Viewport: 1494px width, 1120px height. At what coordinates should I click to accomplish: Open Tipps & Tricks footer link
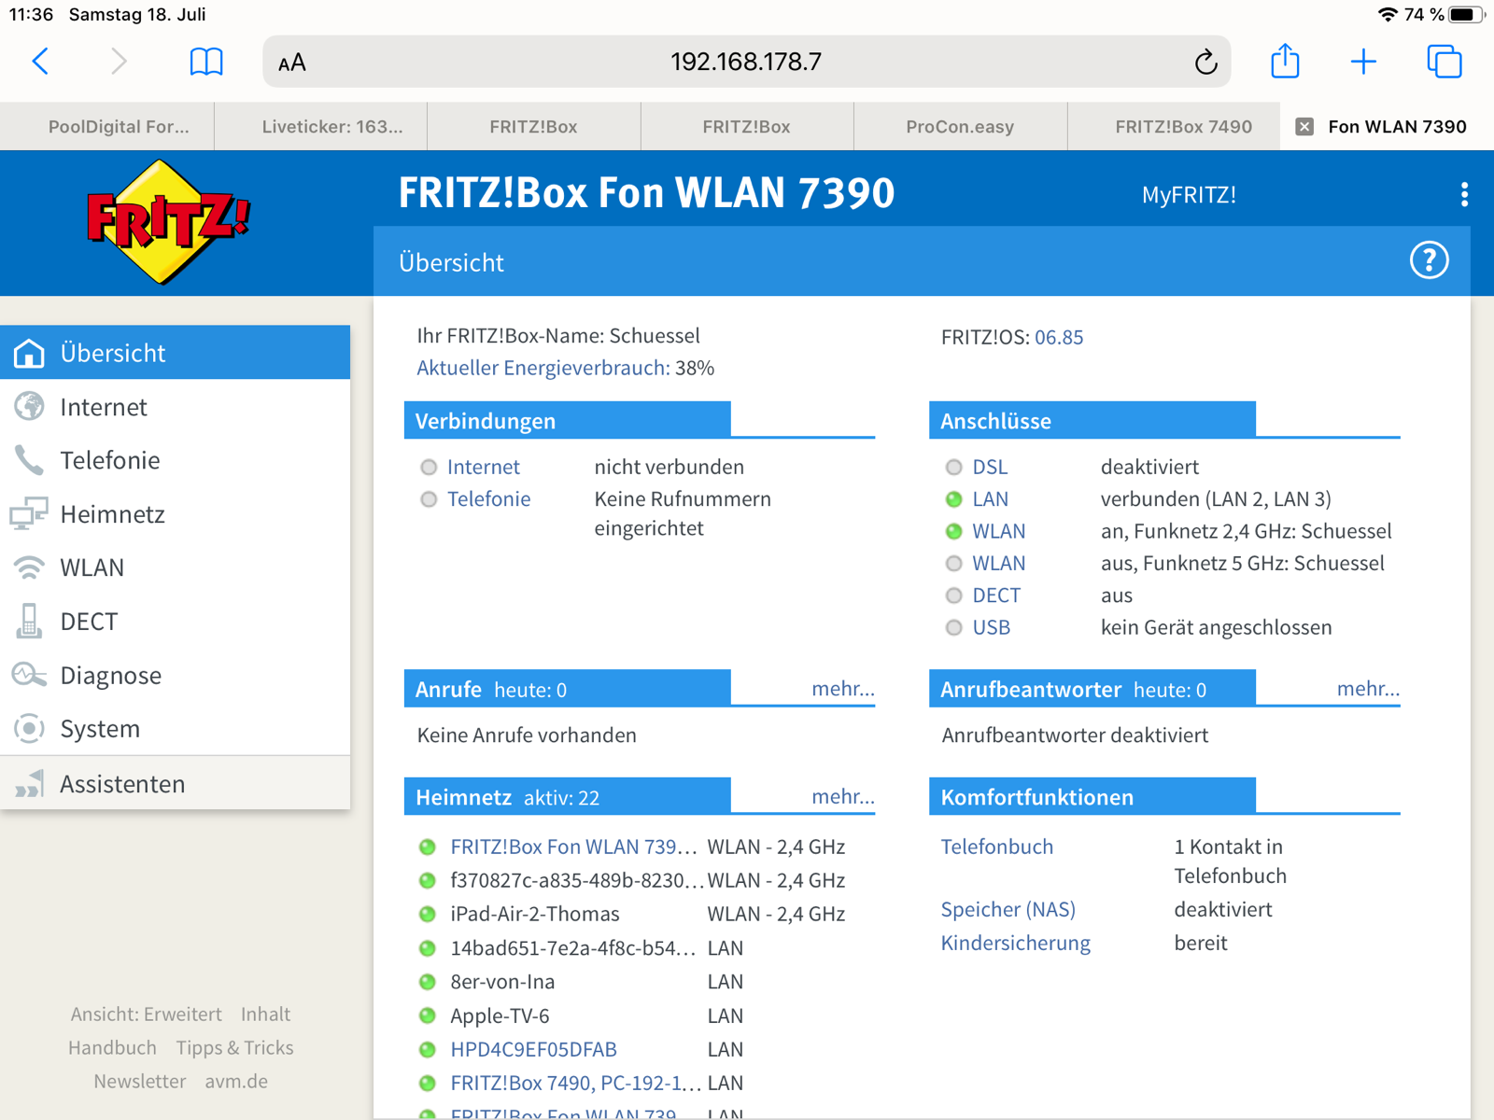tap(234, 1047)
